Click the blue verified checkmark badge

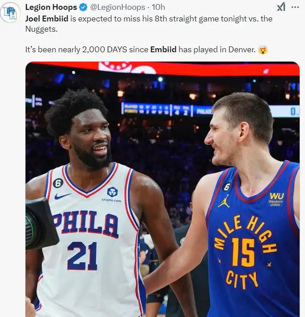83,7
